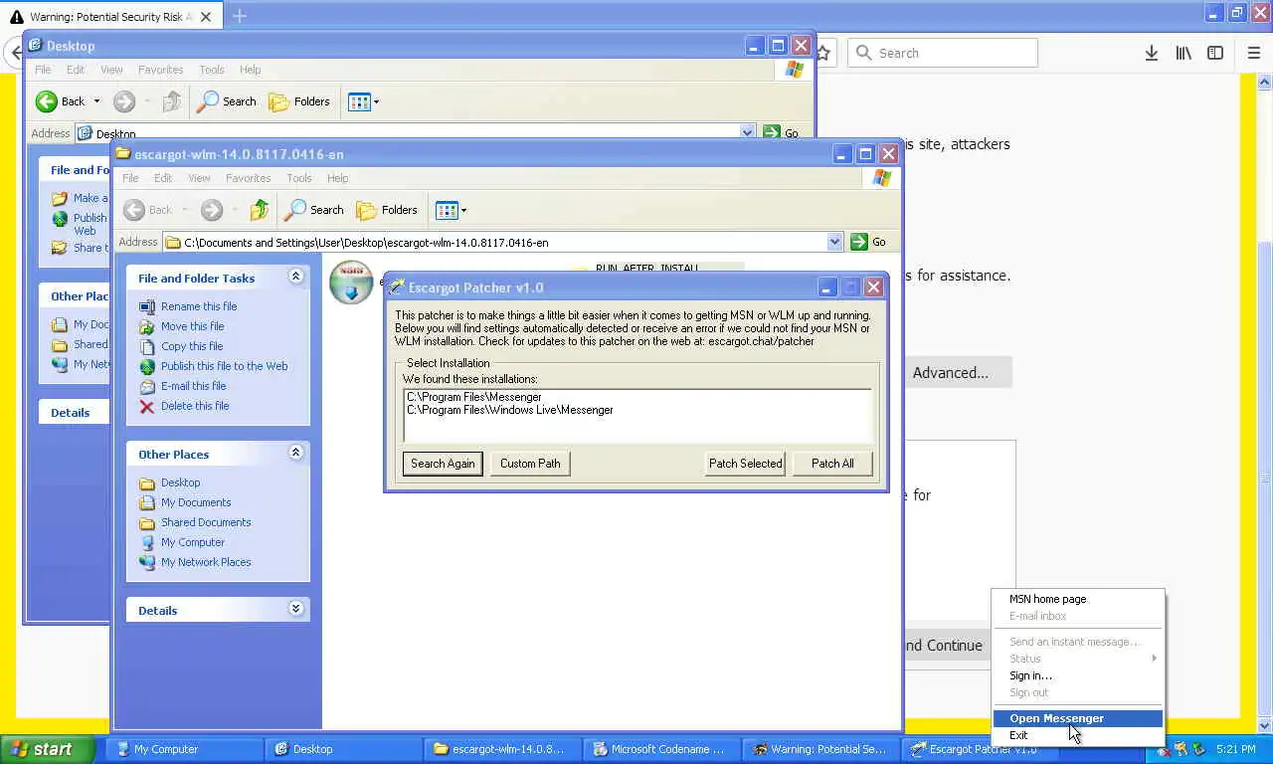Open the browser hamburger menu
This screenshot has width=1273, height=764.
click(1253, 53)
